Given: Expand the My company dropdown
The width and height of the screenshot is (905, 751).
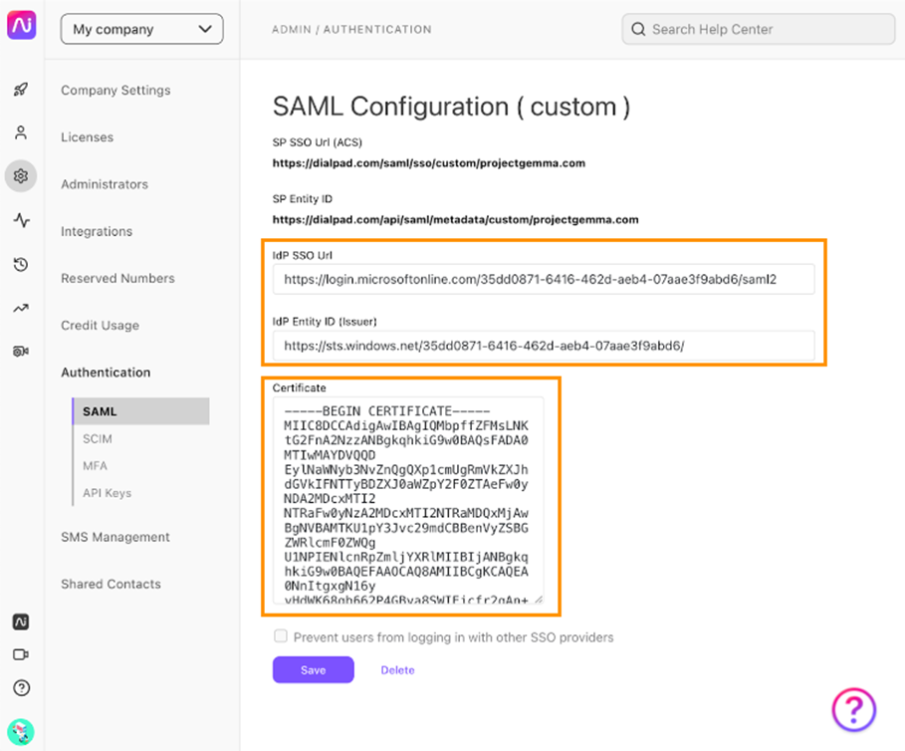Looking at the screenshot, I should point(142,29).
